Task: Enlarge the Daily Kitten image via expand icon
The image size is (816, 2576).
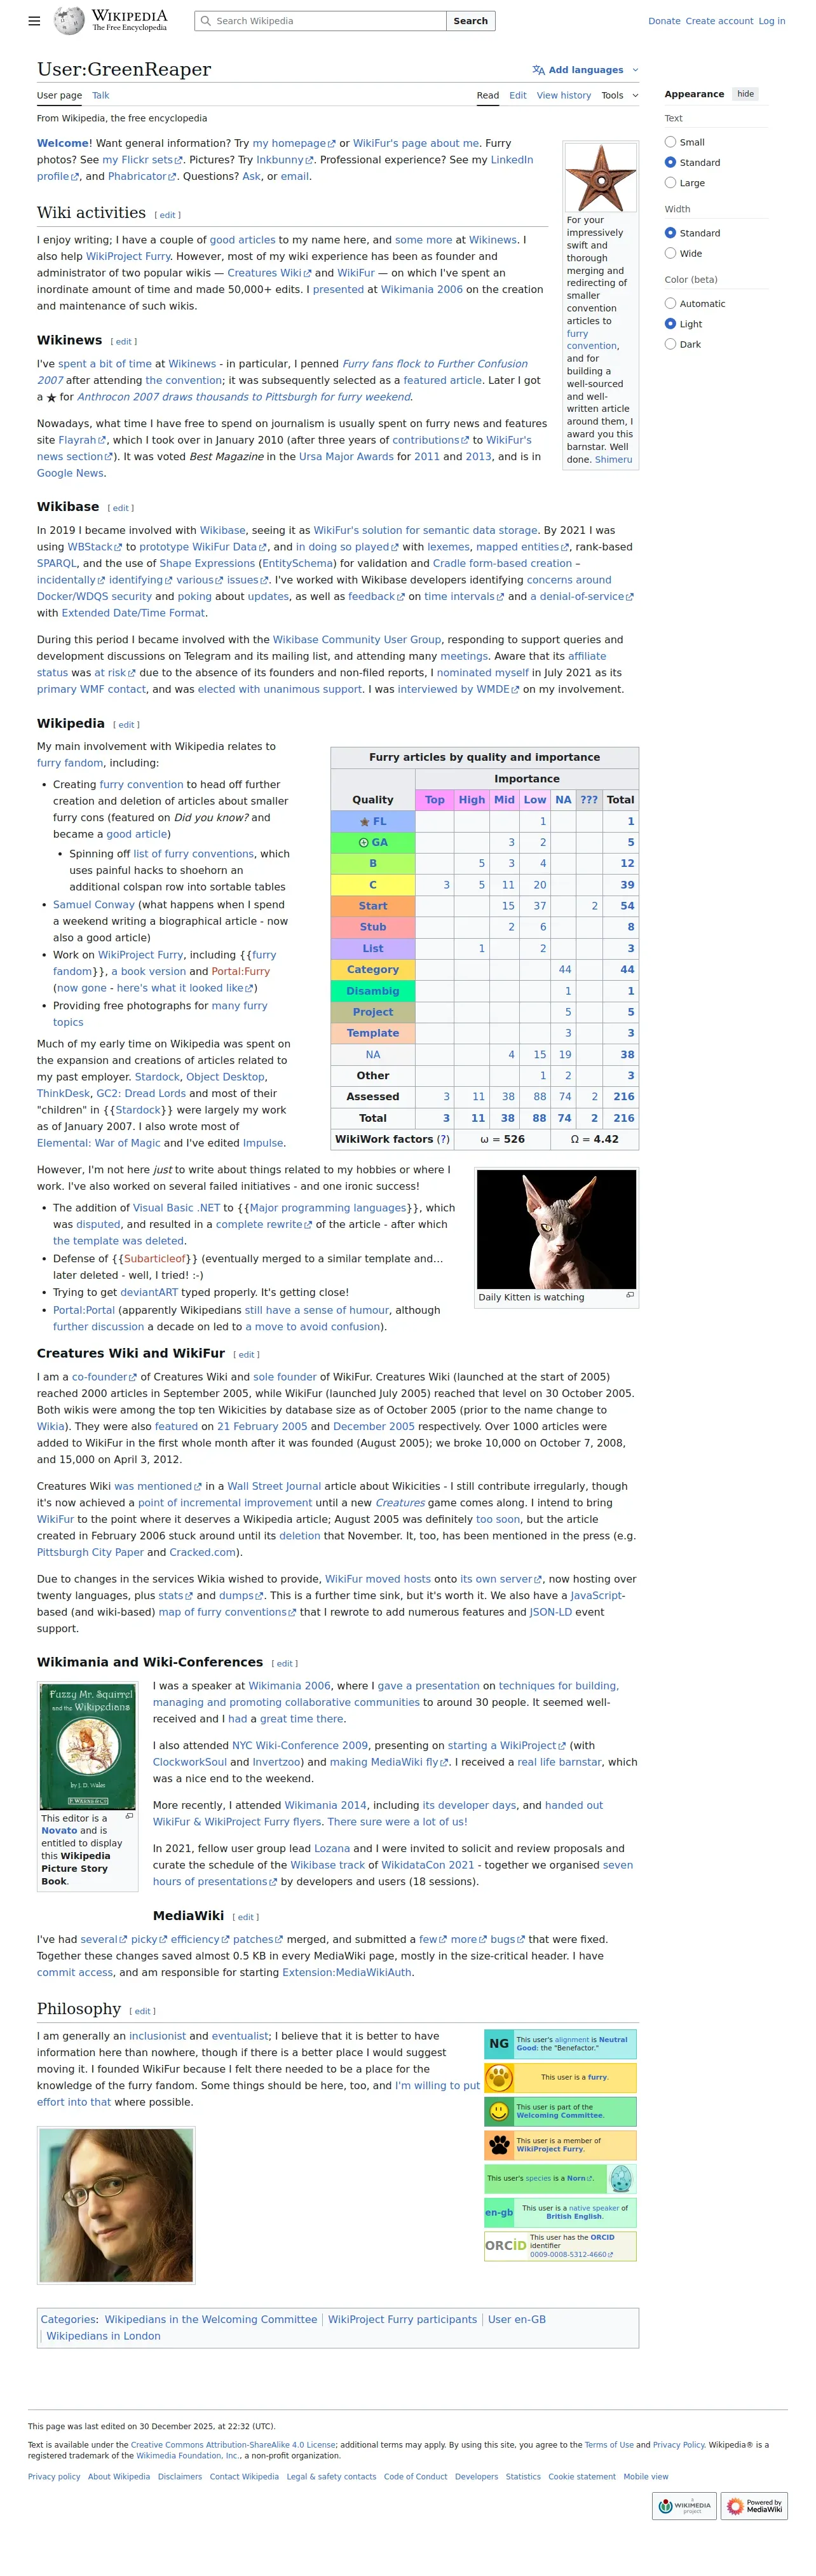Action: point(630,1295)
